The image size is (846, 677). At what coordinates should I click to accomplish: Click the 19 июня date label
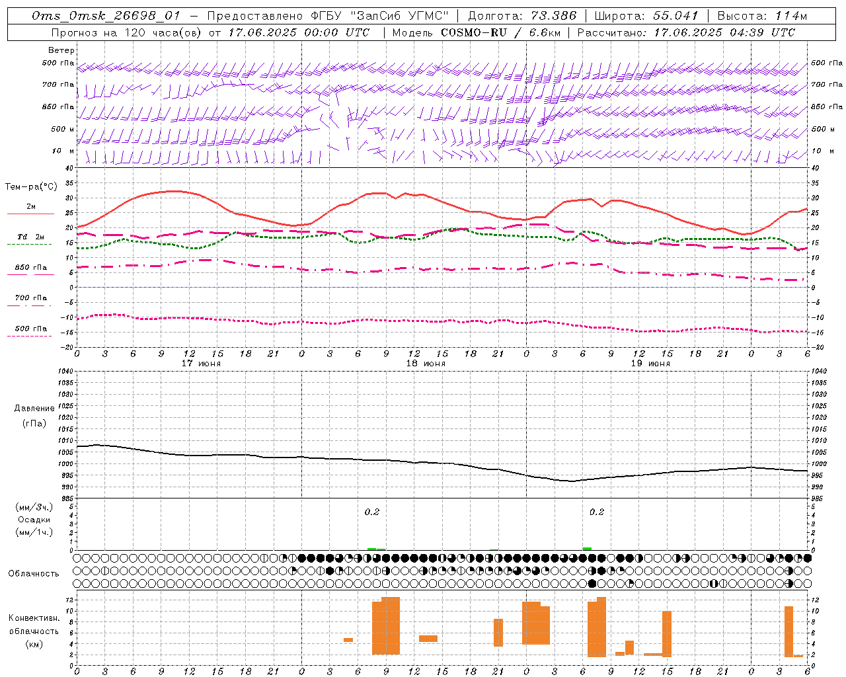click(x=650, y=364)
